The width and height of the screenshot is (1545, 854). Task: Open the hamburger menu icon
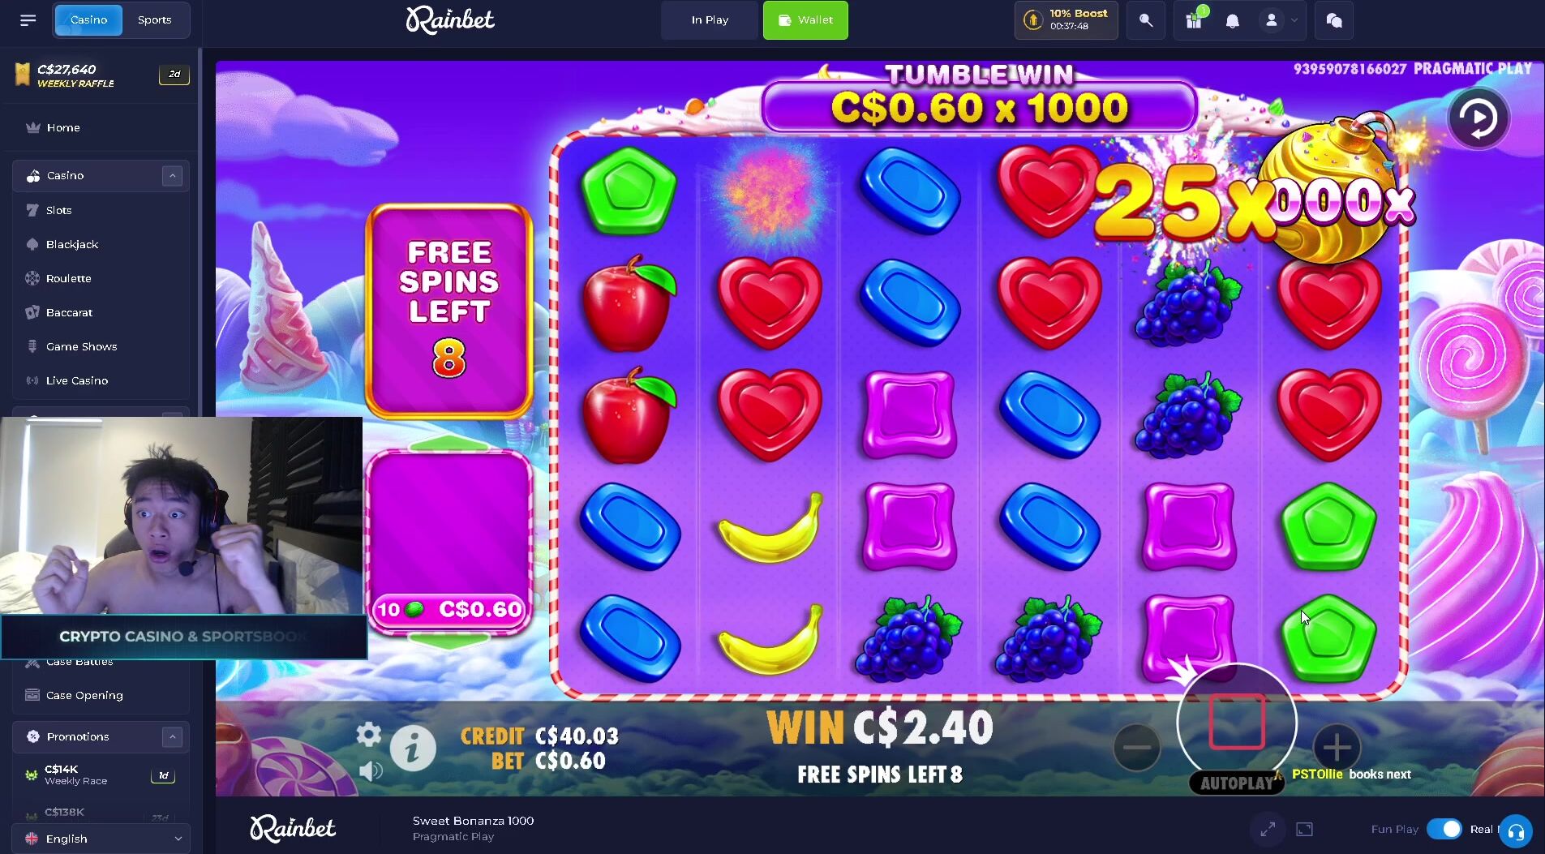(x=28, y=20)
